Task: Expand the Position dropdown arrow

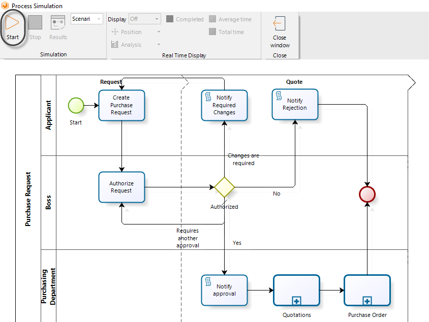Action: (159, 32)
